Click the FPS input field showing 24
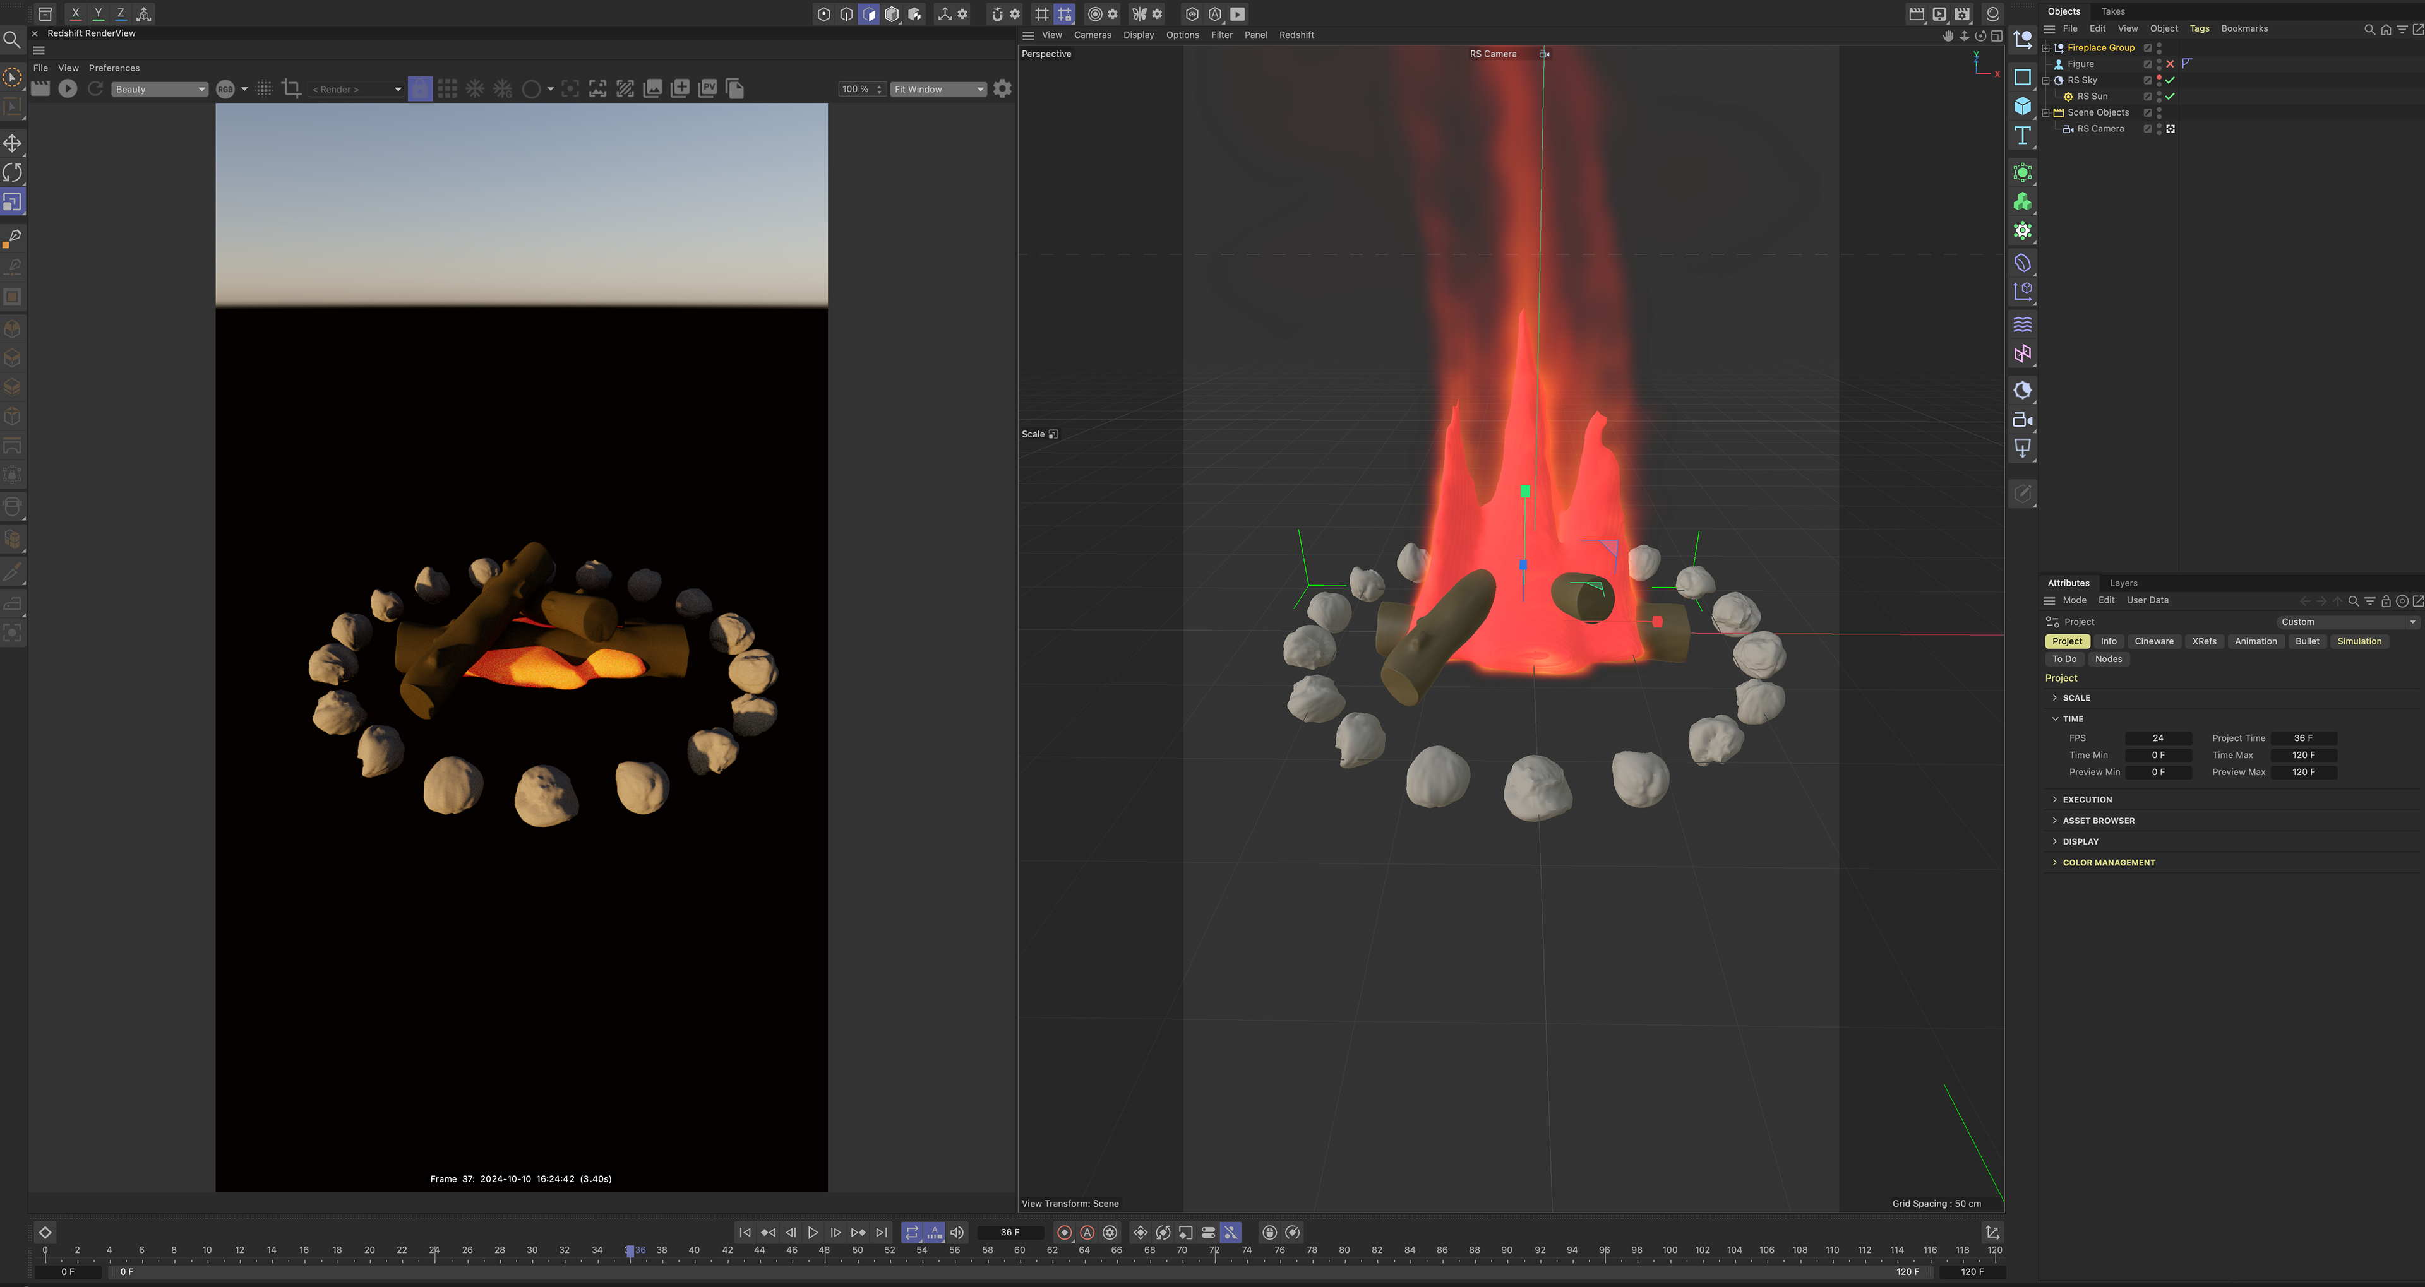 [2158, 738]
